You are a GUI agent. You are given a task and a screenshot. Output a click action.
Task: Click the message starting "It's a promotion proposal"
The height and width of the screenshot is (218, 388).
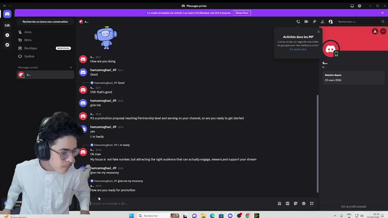[x=167, y=118]
